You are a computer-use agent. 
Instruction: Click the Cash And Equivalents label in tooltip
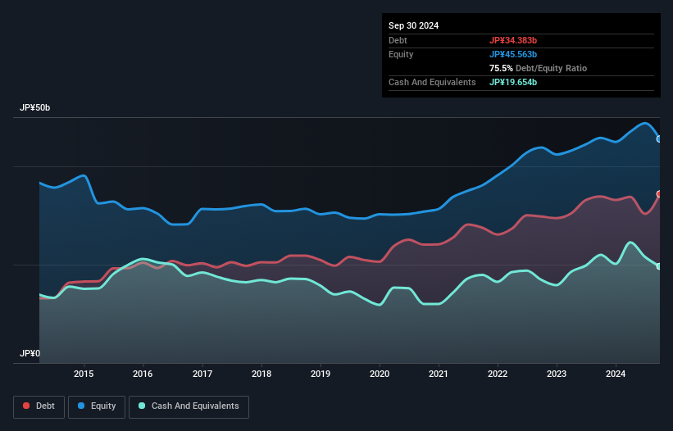(432, 82)
